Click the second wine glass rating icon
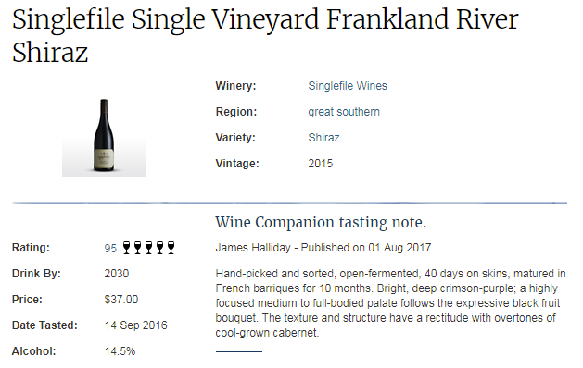Image resolution: width=583 pixels, height=368 pixels. point(137,248)
